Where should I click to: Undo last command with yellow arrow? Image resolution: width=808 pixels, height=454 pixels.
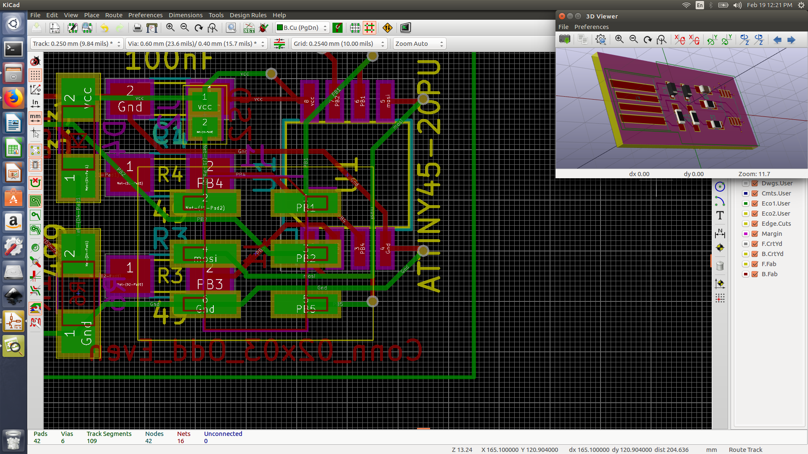(105, 28)
